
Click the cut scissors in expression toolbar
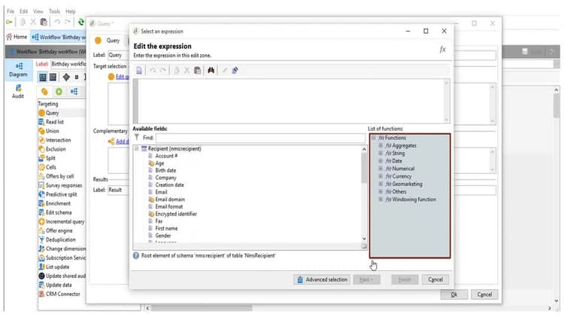click(186, 70)
